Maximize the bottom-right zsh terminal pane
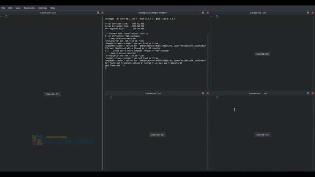This screenshot has width=315, height=177. click(x=308, y=93)
